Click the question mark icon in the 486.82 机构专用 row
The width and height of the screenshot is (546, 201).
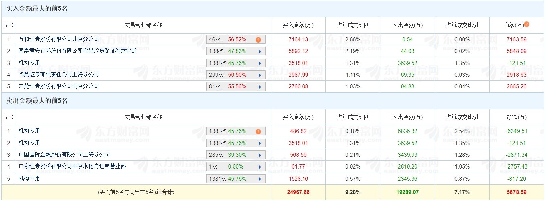(x=258, y=131)
